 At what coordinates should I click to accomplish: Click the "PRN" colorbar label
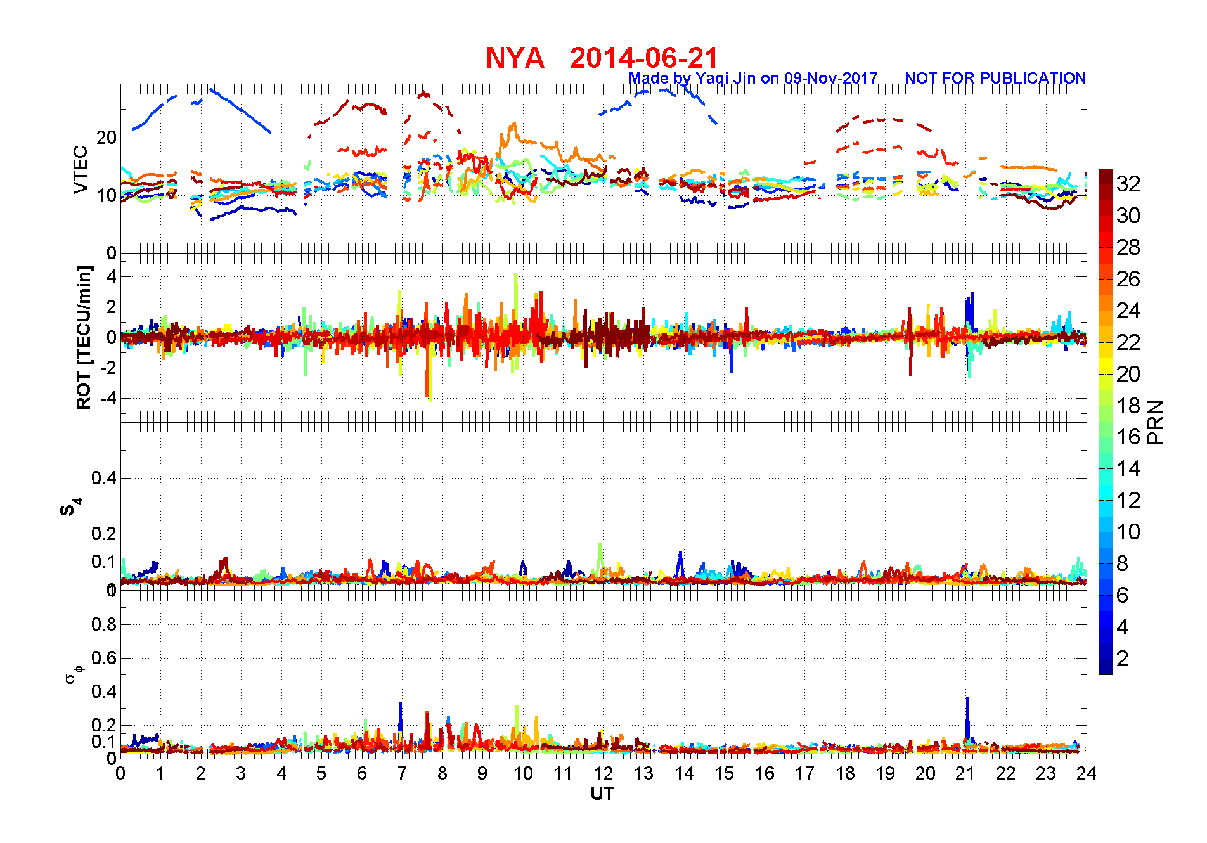point(1156,421)
